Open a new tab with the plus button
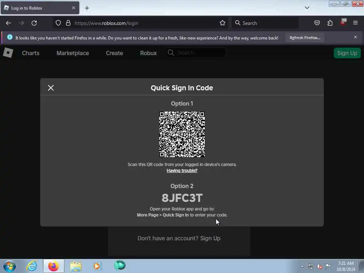Screen dimensions: 364x273 pyautogui.click(x=87, y=8)
